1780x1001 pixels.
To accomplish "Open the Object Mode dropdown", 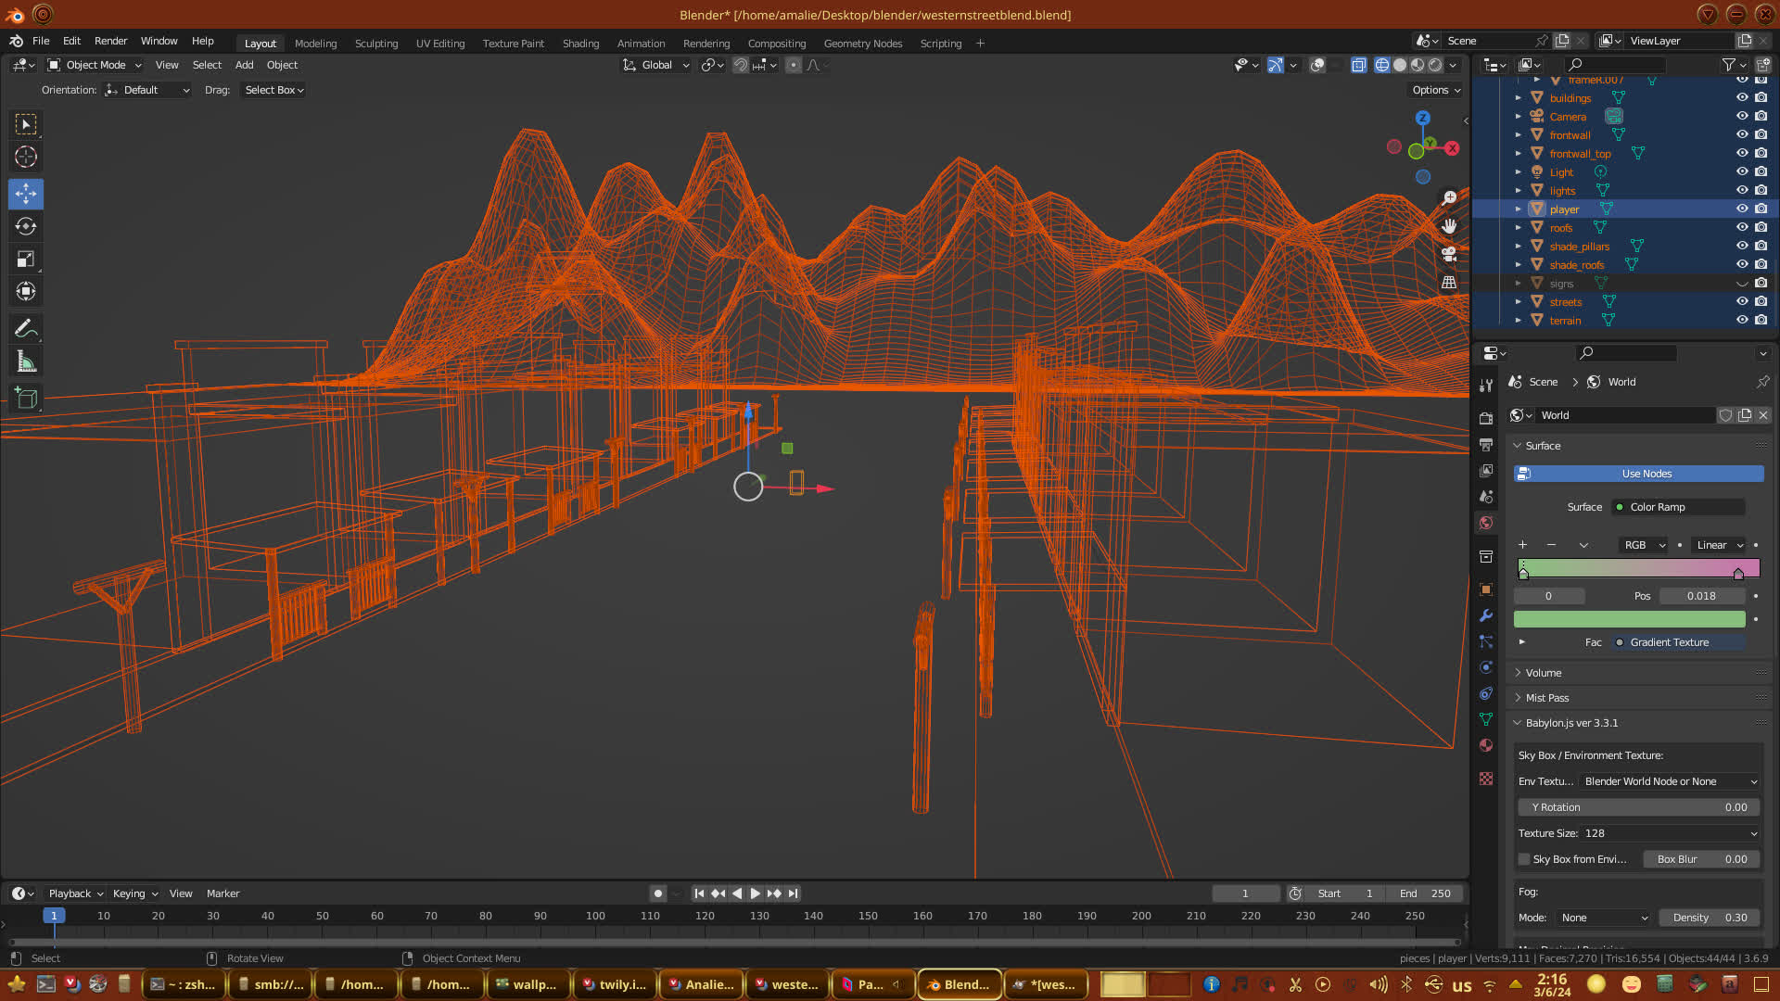I will [95, 65].
